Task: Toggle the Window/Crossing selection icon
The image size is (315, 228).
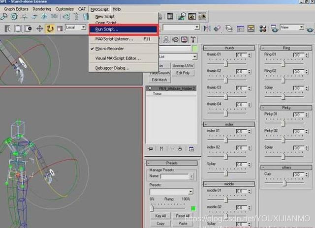Action: tap(28, 28)
